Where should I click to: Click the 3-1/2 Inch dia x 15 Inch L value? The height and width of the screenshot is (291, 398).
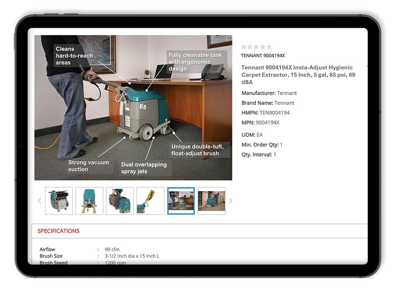[x=132, y=256]
